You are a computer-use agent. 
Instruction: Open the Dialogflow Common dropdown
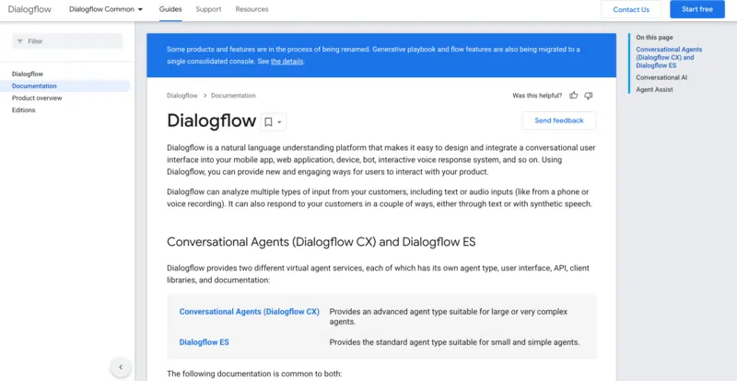click(x=106, y=9)
